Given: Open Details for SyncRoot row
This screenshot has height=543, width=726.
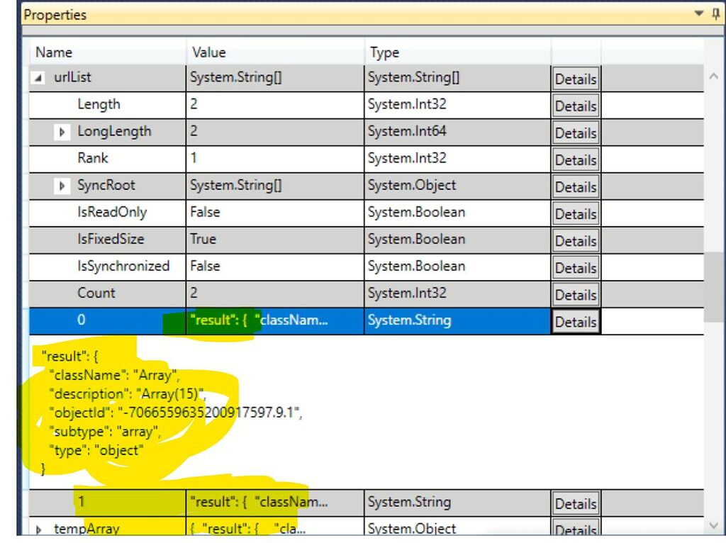Looking at the screenshot, I should (576, 187).
